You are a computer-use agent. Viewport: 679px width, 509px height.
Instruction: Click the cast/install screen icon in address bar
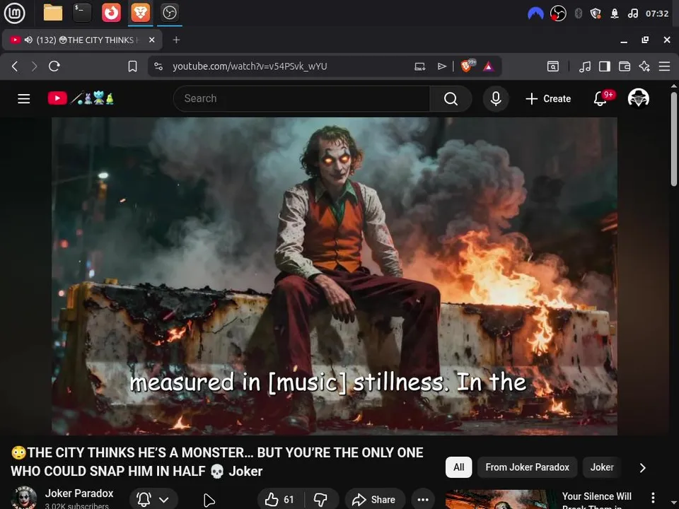419,66
